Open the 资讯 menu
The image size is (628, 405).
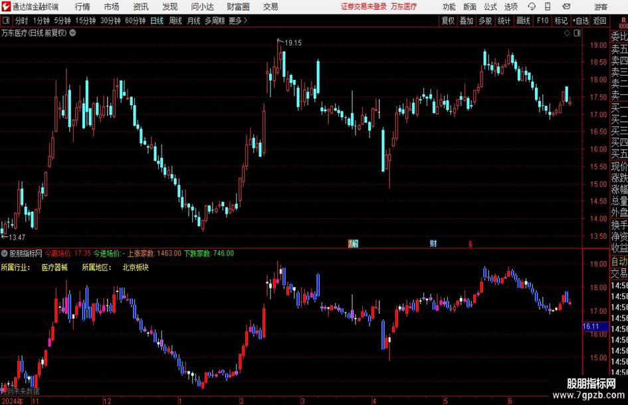(x=141, y=7)
